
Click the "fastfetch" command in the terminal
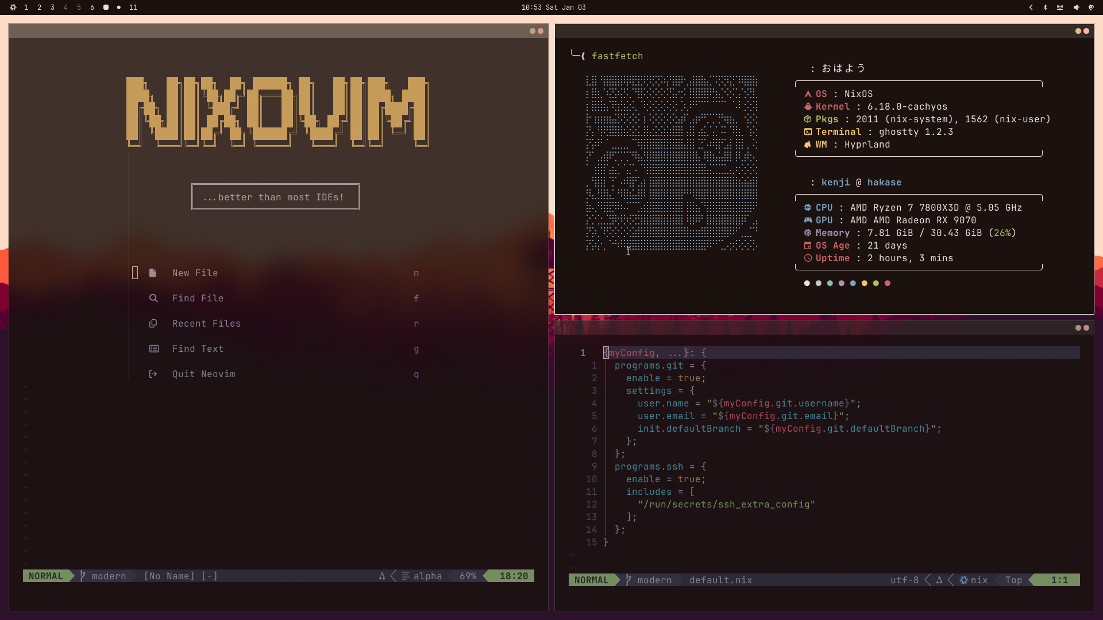pyautogui.click(x=618, y=56)
